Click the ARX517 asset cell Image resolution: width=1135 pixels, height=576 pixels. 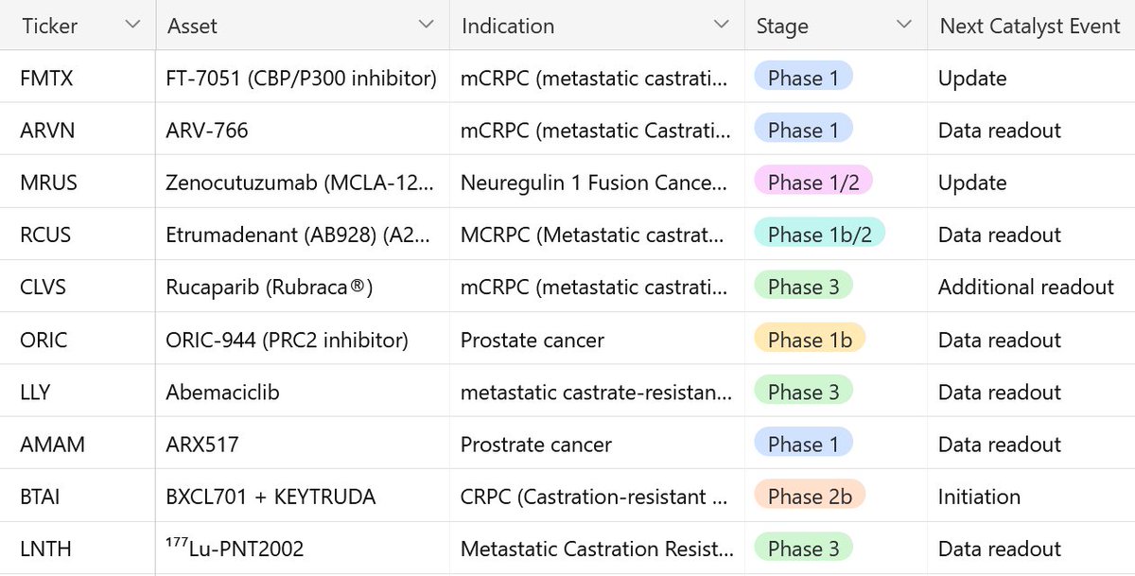coord(303,444)
